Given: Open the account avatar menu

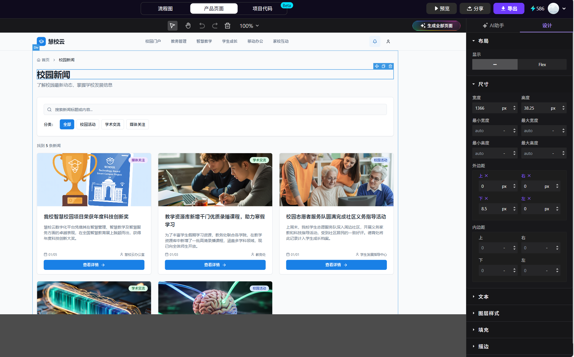Looking at the screenshot, I should click(x=553, y=8).
